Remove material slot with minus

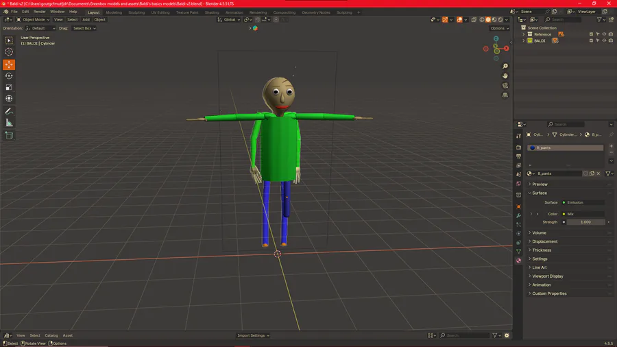coord(611,152)
